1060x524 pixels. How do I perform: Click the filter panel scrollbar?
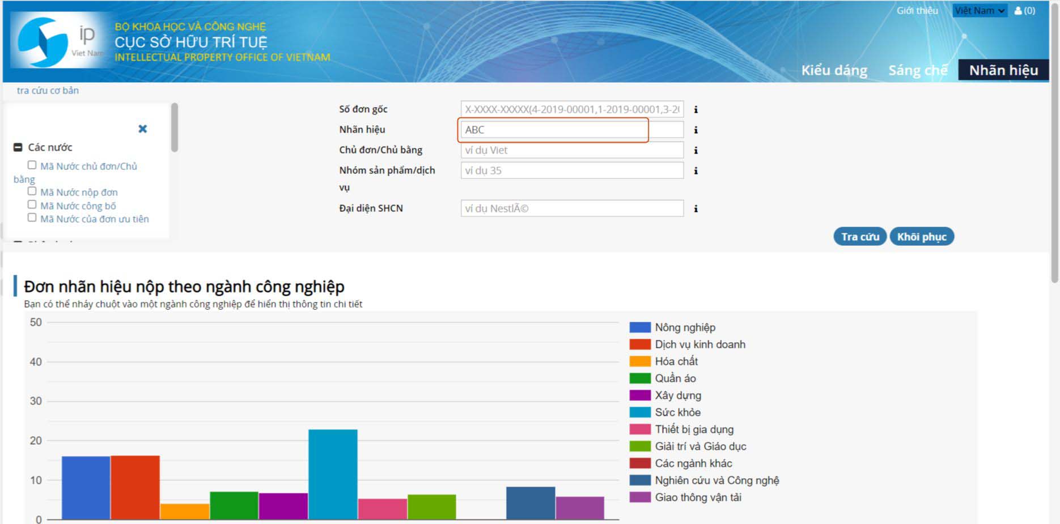click(x=175, y=127)
